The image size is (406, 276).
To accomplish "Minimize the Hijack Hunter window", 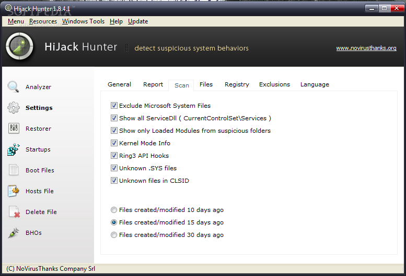I will [372, 8].
